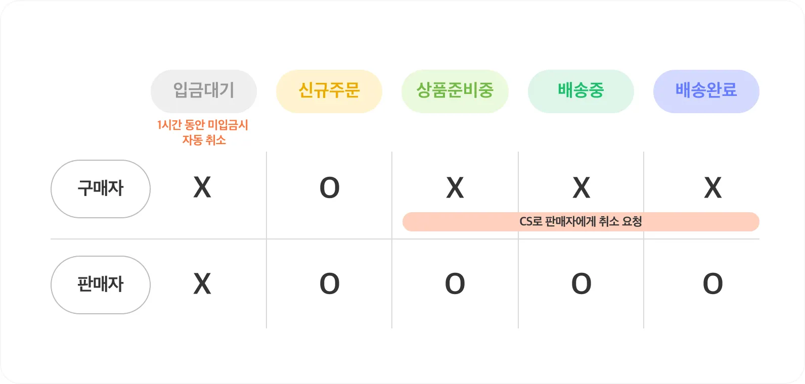Click the O mark for 구매자 under 신규주문
This screenshot has width=805, height=384.
(330, 187)
